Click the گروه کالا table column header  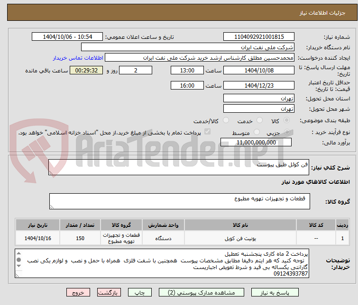pos(121,225)
